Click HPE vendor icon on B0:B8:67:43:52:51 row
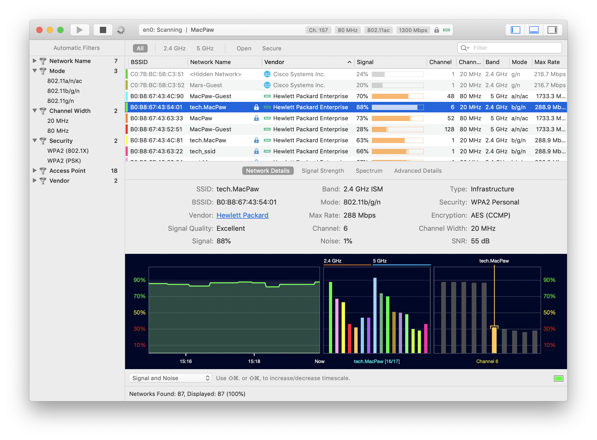Screen dimensions: 597x440 267,129
